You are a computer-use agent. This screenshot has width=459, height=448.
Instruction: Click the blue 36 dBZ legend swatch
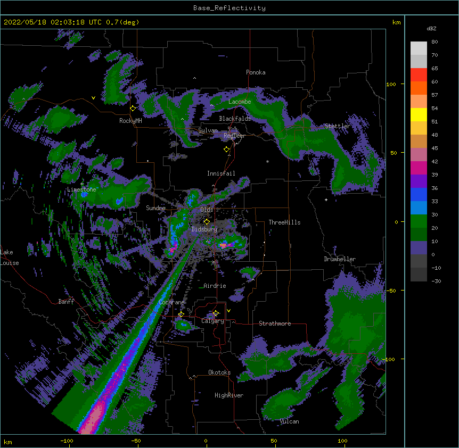419,194
